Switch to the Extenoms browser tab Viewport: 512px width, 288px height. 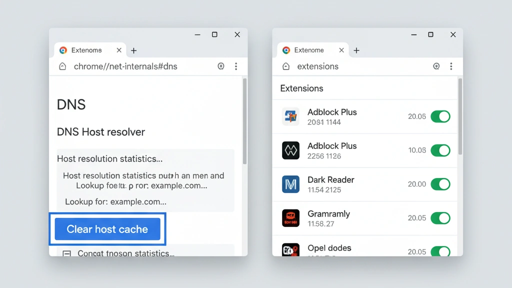pos(87,50)
